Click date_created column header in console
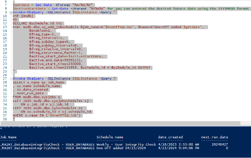Viewport: 251px width, 158px height. pos(170,137)
